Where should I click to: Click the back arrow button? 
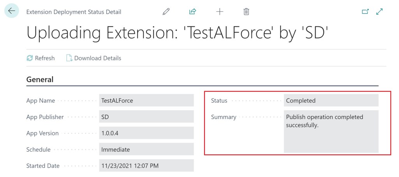(x=11, y=11)
